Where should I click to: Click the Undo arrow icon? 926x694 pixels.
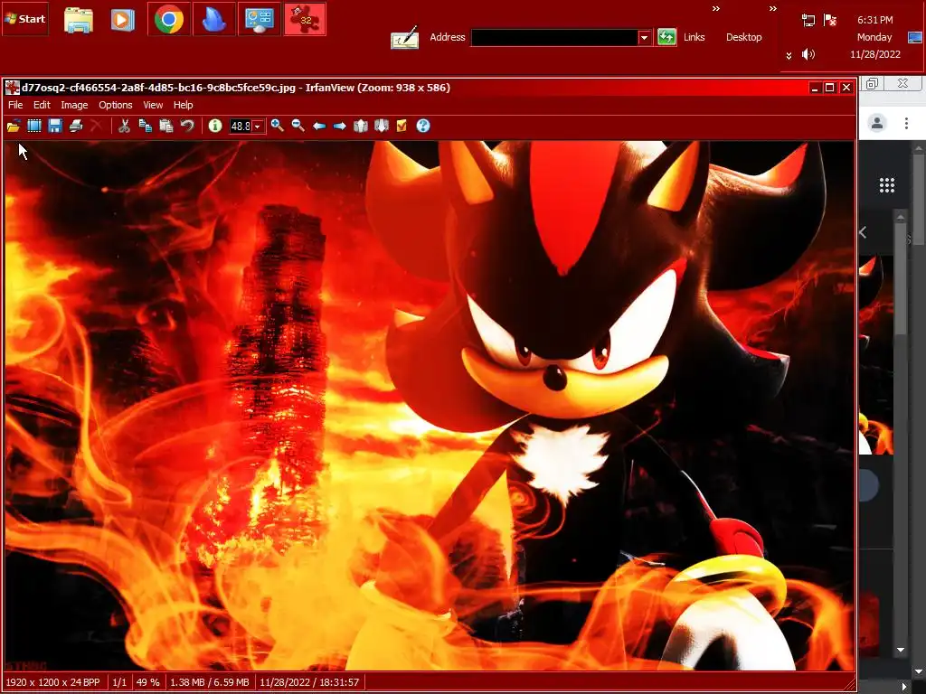[187, 126]
